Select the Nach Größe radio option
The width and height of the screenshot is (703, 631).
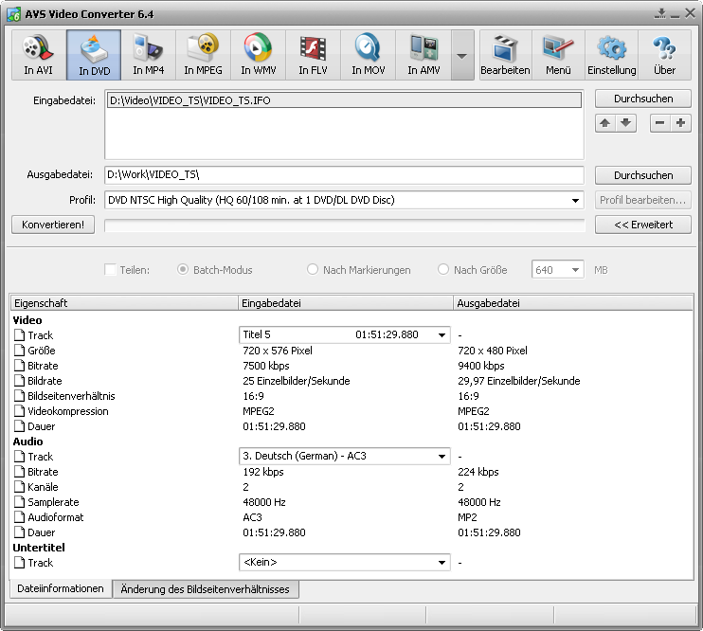tap(443, 269)
